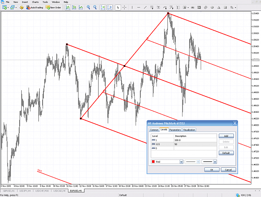This screenshot has width=261, height=197.
Task: Switch to the USDCHF,M30 chart tab
Action: [x=42, y=191]
